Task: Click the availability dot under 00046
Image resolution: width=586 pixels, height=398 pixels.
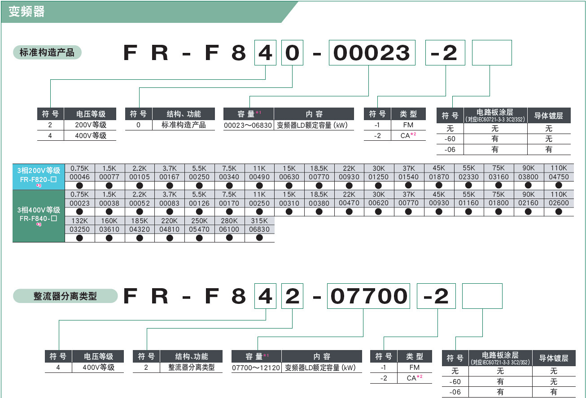Action: [x=79, y=185]
